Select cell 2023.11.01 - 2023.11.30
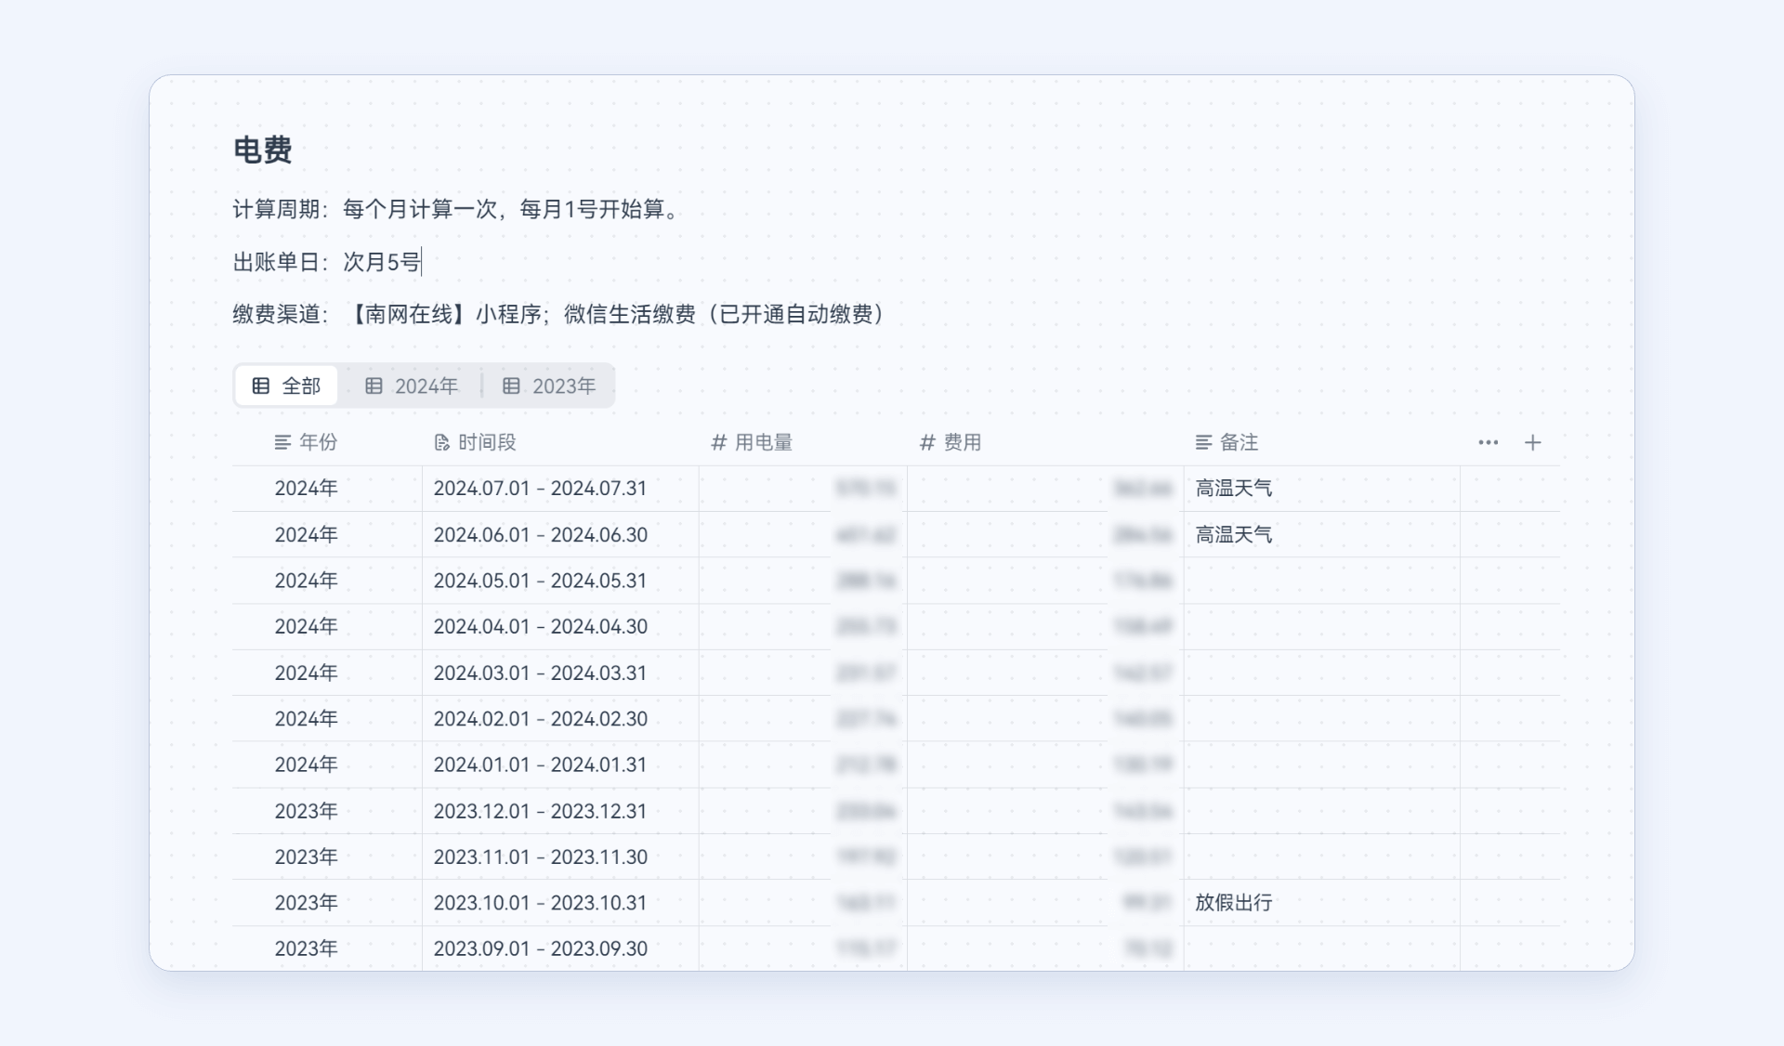The height and width of the screenshot is (1046, 1784). click(560, 856)
